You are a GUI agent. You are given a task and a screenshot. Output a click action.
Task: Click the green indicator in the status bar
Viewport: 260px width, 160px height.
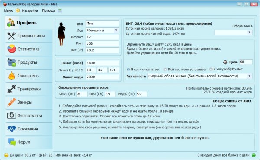click(x=253, y=155)
